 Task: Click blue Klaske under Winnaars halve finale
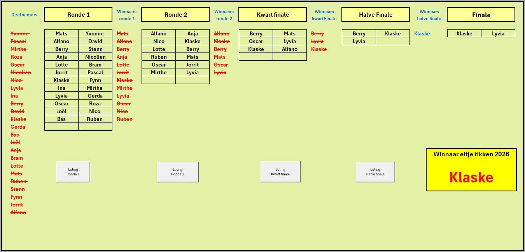pyautogui.click(x=422, y=33)
